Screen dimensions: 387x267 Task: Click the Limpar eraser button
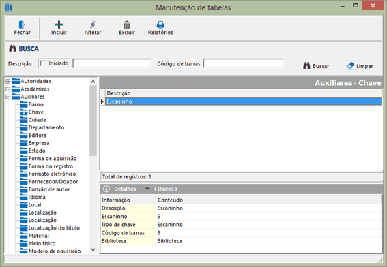point(360,66)
